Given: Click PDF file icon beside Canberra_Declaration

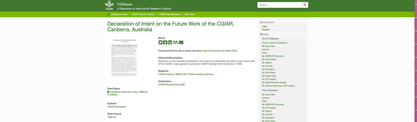Looking at the screenshot, I should 108,92.
